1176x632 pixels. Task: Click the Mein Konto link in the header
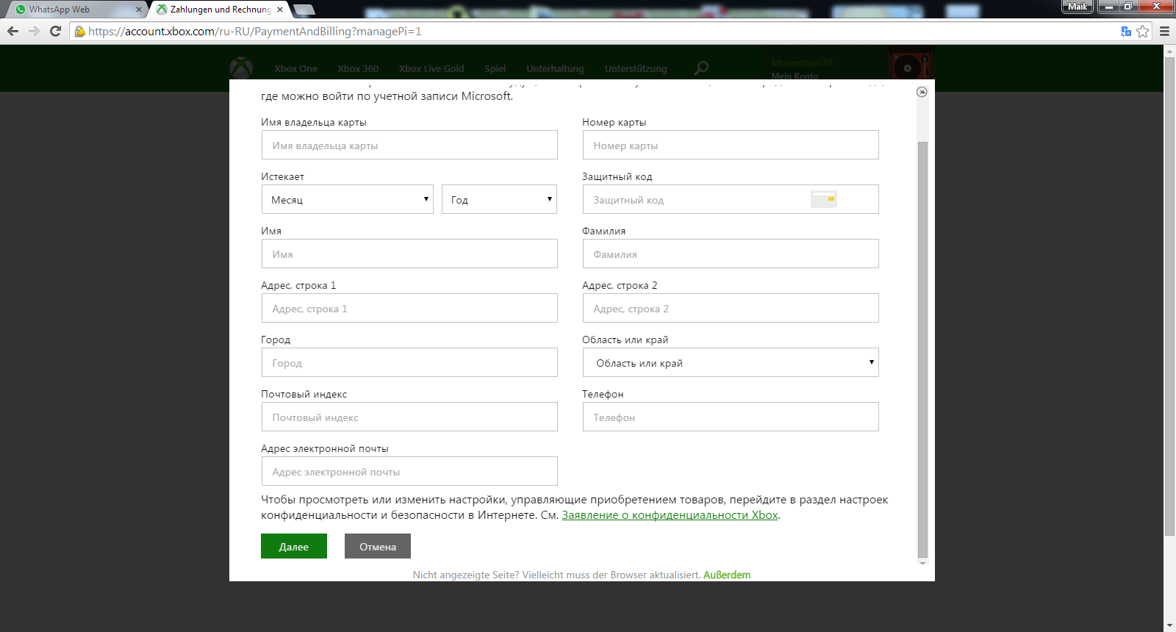795,76
